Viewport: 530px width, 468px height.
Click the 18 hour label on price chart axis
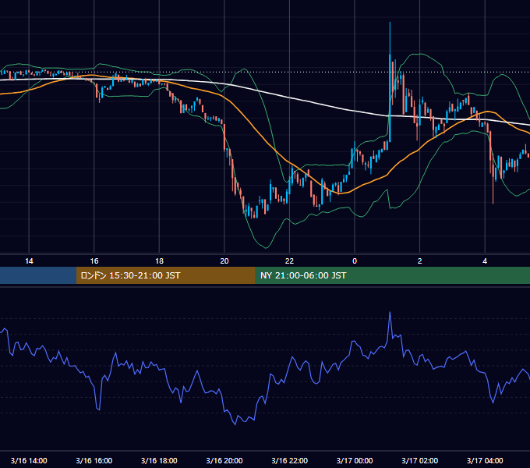(159, 261)
